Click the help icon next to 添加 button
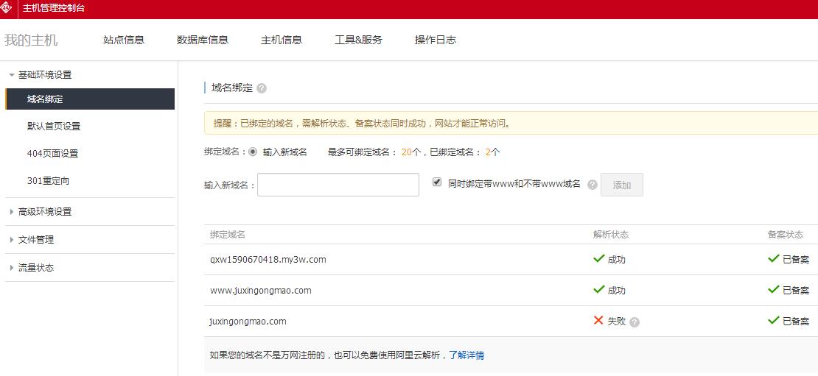818x376 pixels. click(x=592, y=185)
